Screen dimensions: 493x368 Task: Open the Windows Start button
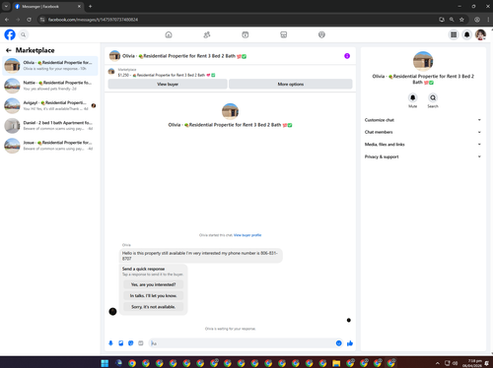[x=105, y=363]
